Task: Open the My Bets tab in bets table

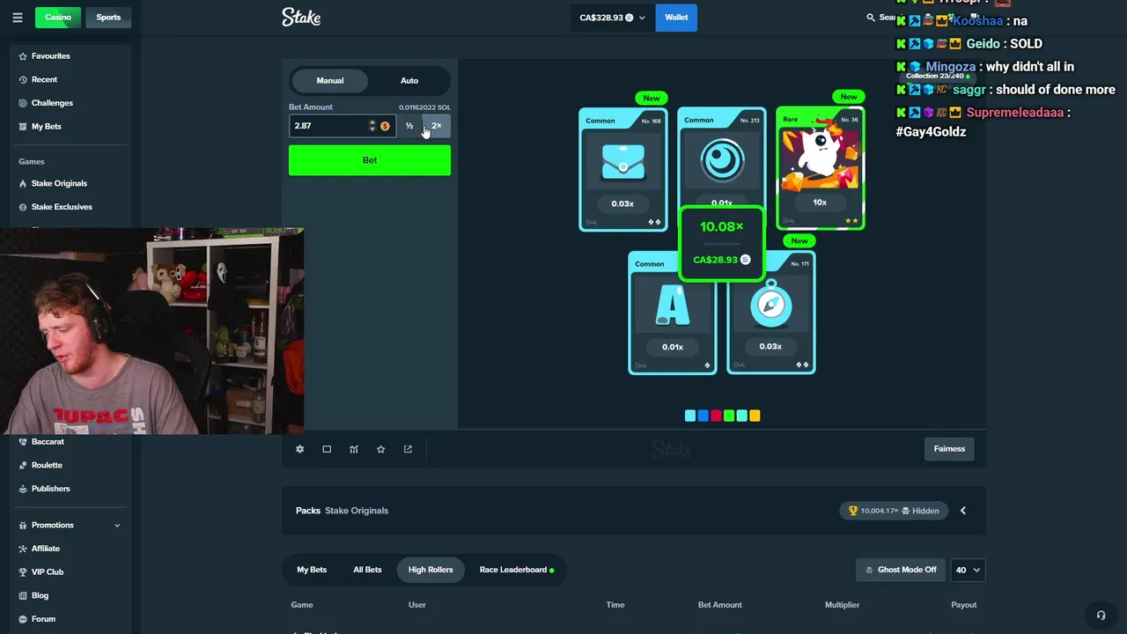Action: tap(312, 570)
